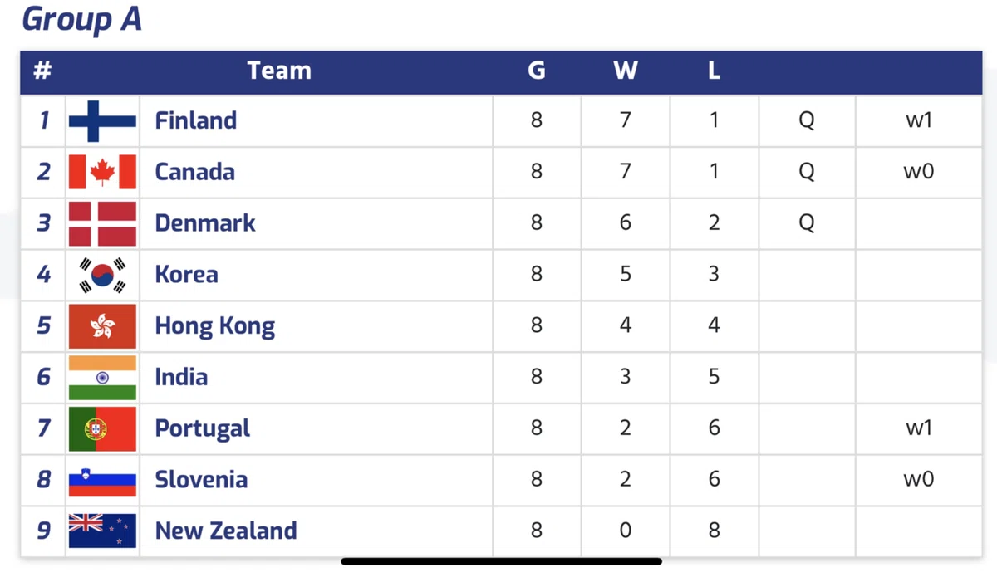The image size is (997, 577).
Task: Click the New Zealand flag icon
Action: pos(102,531)
